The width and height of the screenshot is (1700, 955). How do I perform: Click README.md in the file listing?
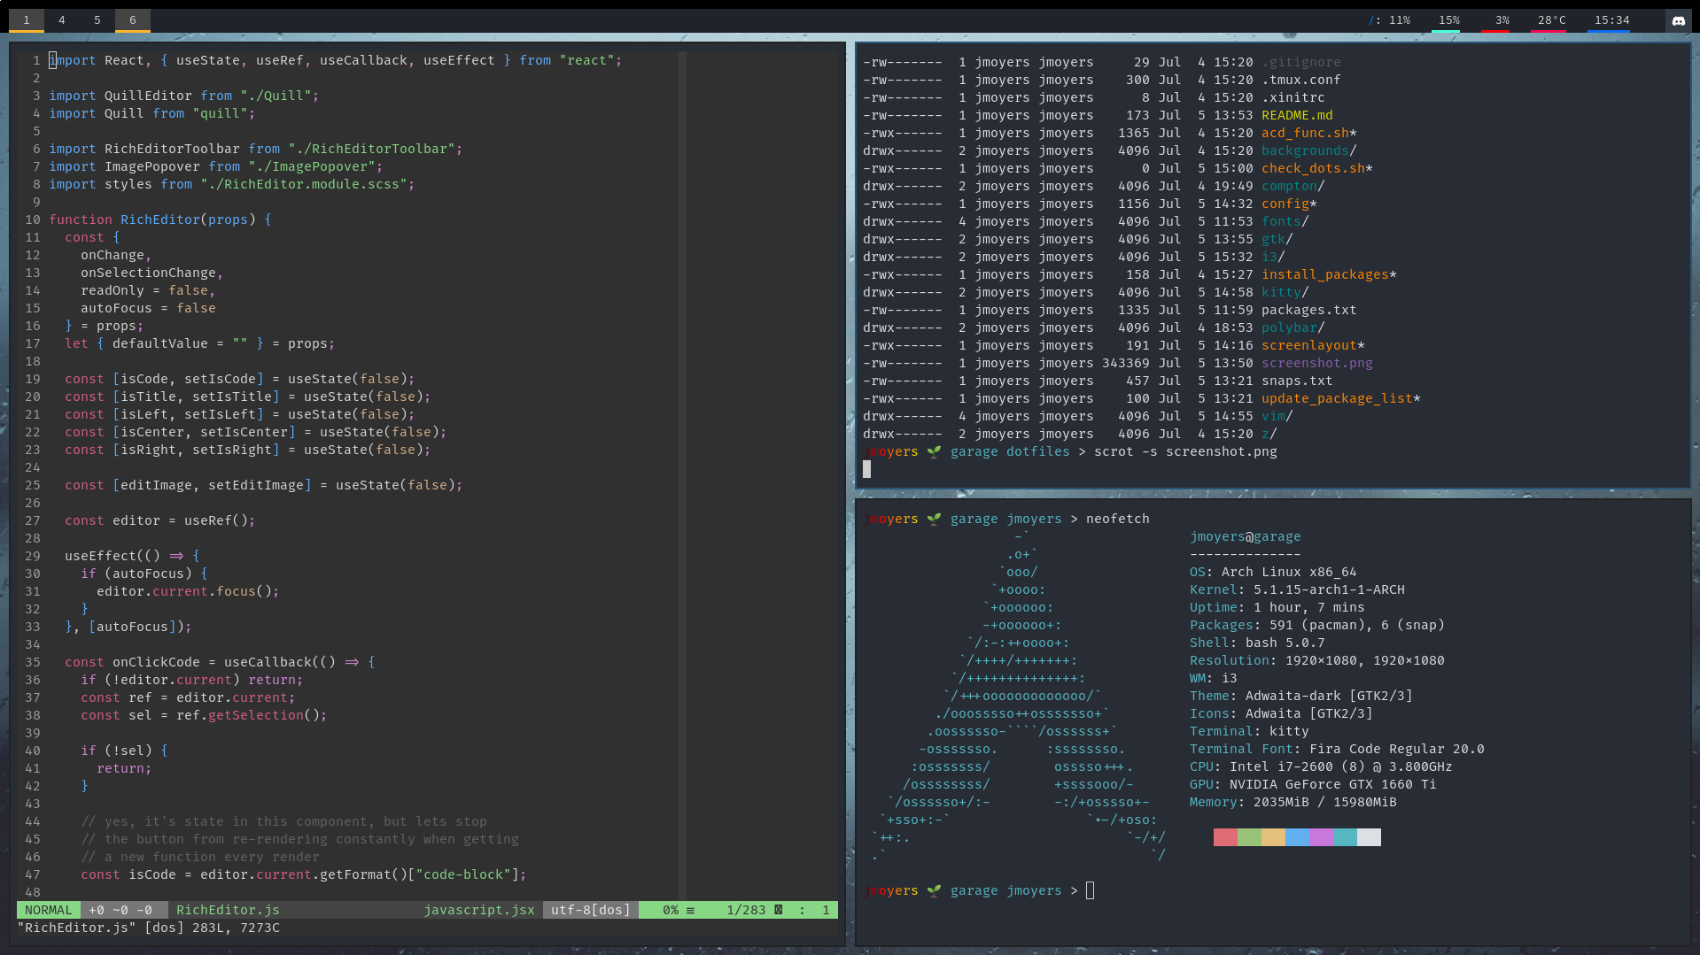click(x=1297, y=115)
